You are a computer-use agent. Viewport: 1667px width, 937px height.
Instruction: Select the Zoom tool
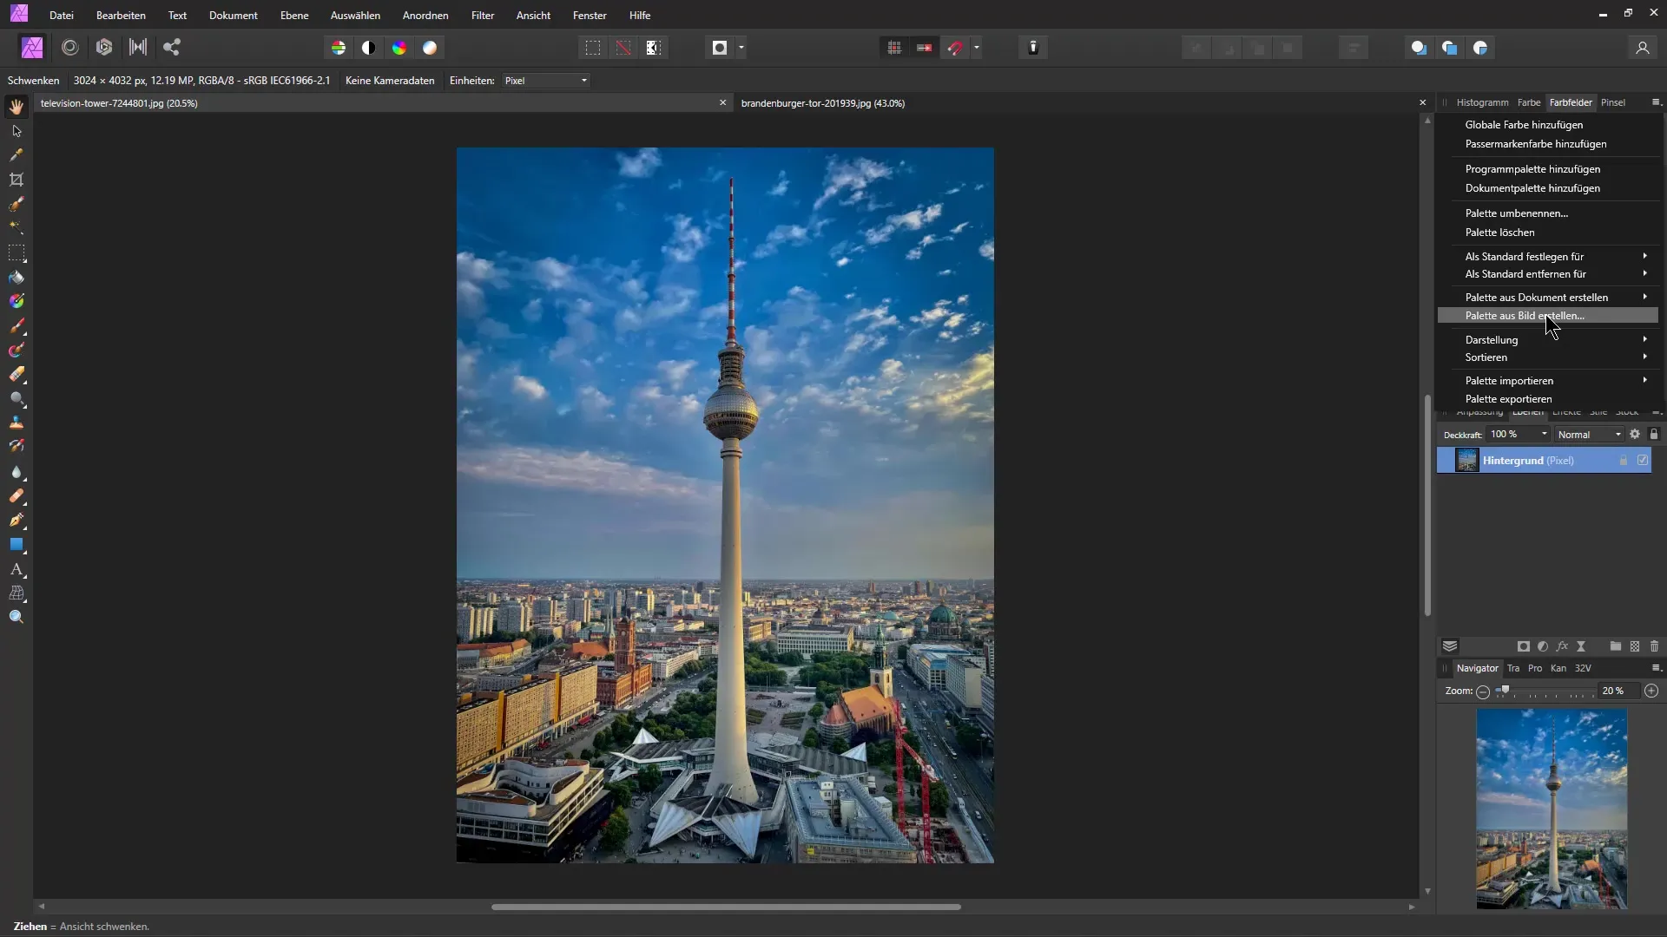point(17,618)
